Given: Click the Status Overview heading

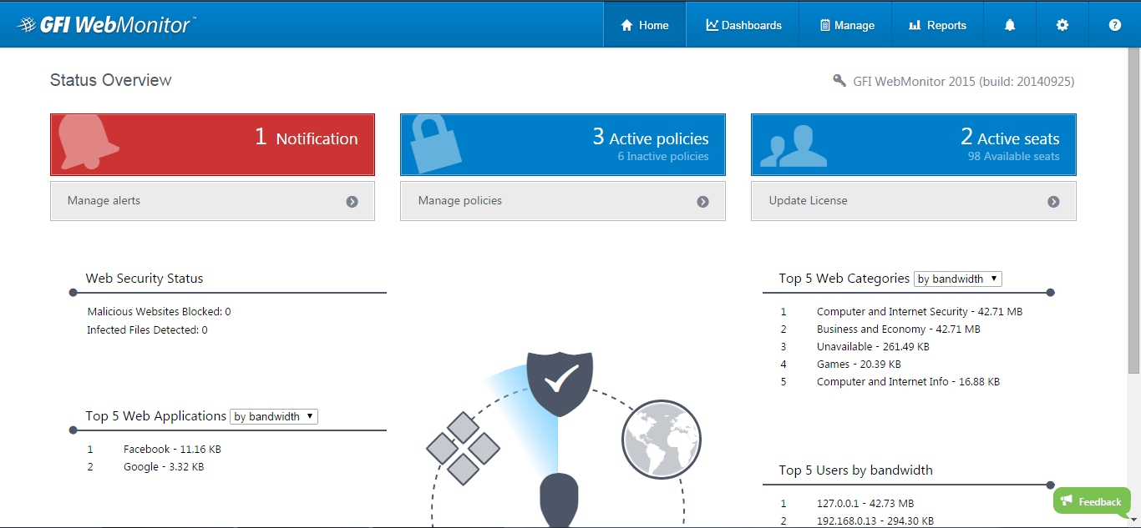Looking at the screenshot, I should [x=111, y=80].
